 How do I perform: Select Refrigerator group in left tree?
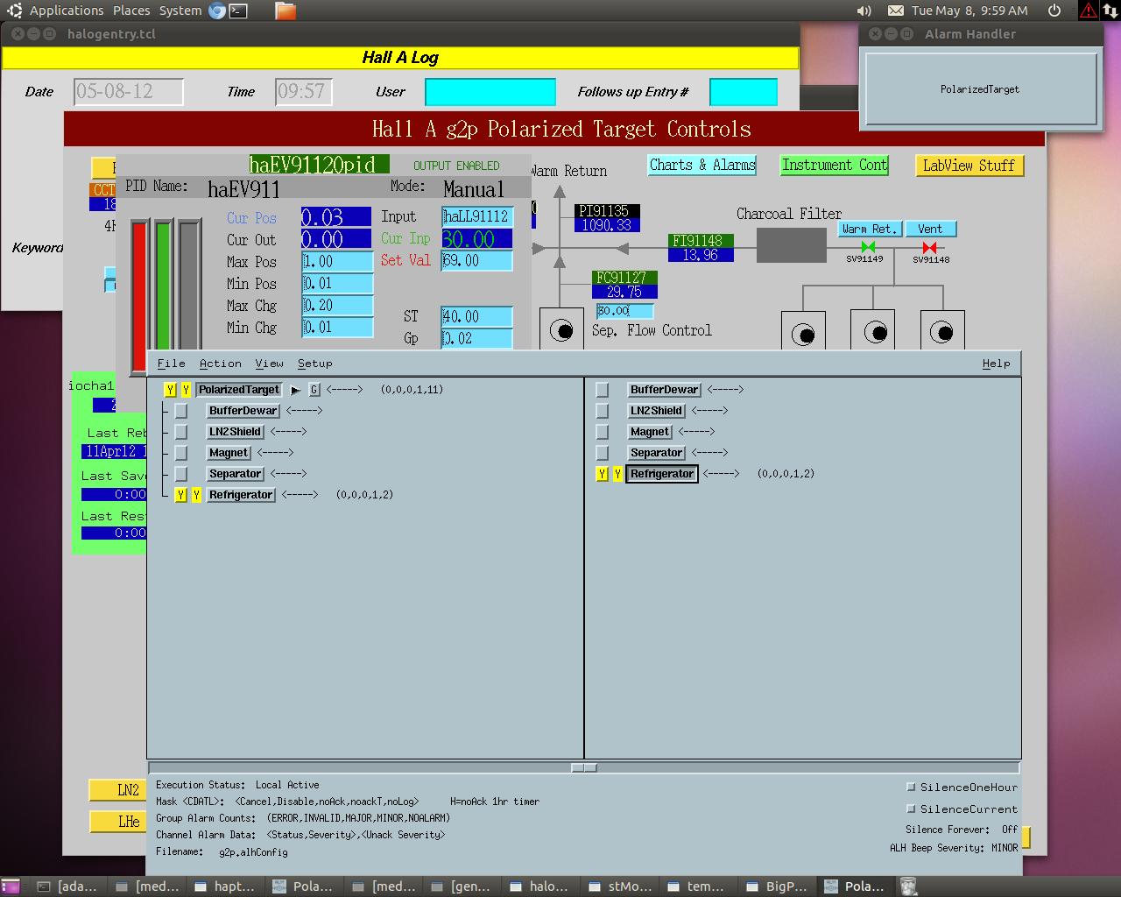[x=241, y=495]
